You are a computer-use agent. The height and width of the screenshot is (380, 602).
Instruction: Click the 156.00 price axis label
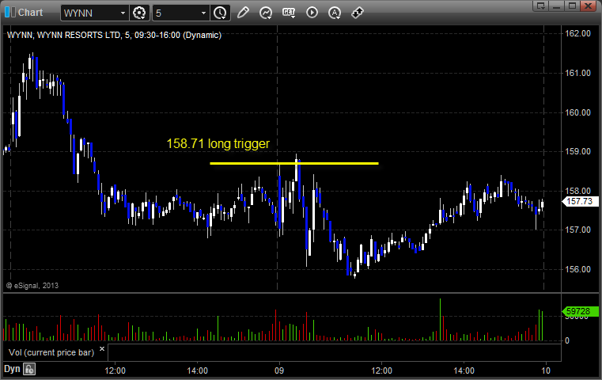tap(577, 269)
